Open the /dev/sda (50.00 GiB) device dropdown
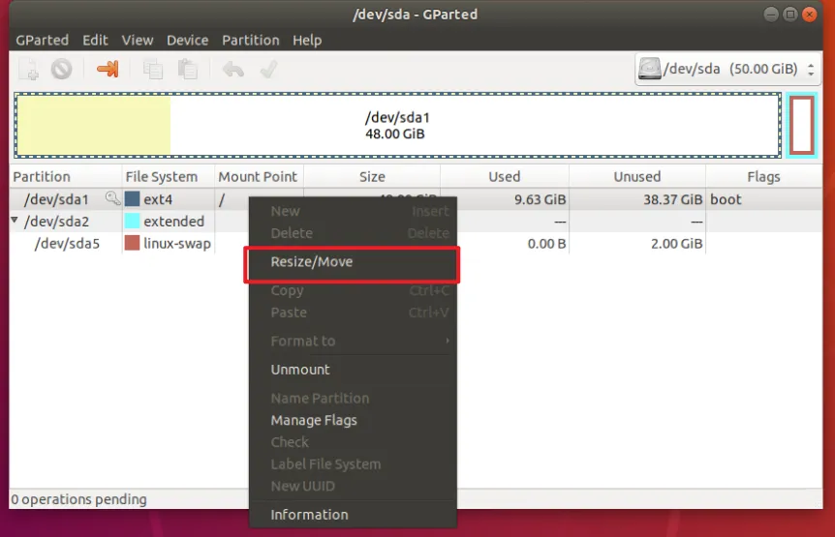 pos(727,69)
